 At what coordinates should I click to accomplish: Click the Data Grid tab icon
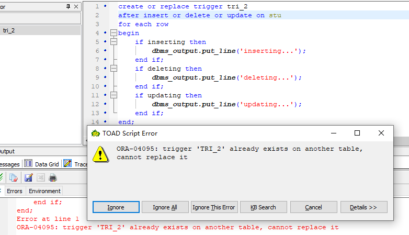pyautogui.click(x=28, y=163)
